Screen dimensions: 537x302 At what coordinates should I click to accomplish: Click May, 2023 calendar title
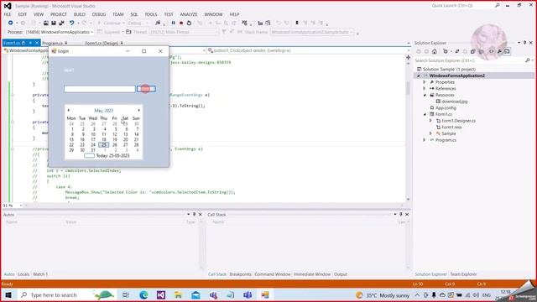click(103, 110)
